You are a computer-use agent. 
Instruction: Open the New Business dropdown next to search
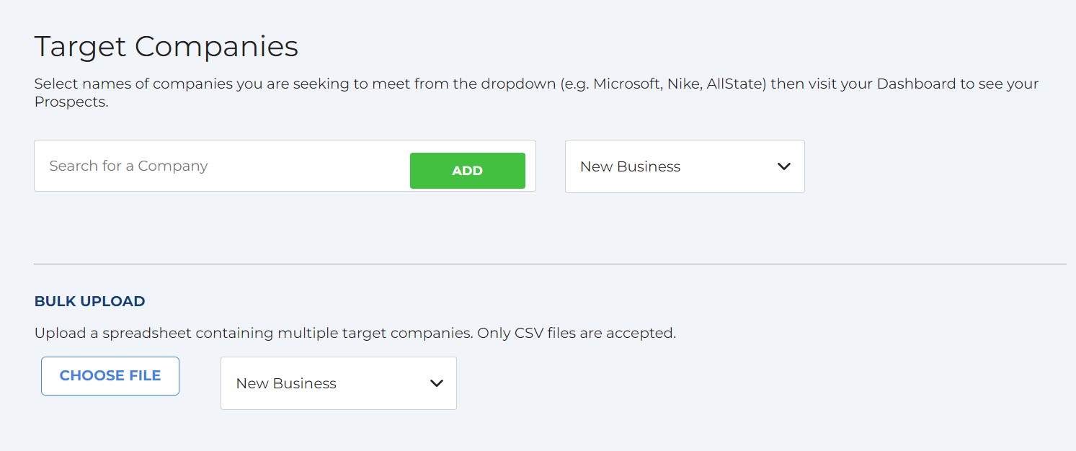pos(684,166)
